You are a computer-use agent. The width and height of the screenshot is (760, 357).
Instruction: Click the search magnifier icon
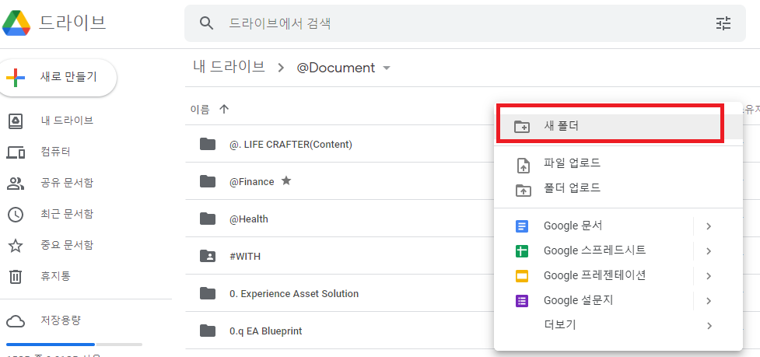pos(207,23)
